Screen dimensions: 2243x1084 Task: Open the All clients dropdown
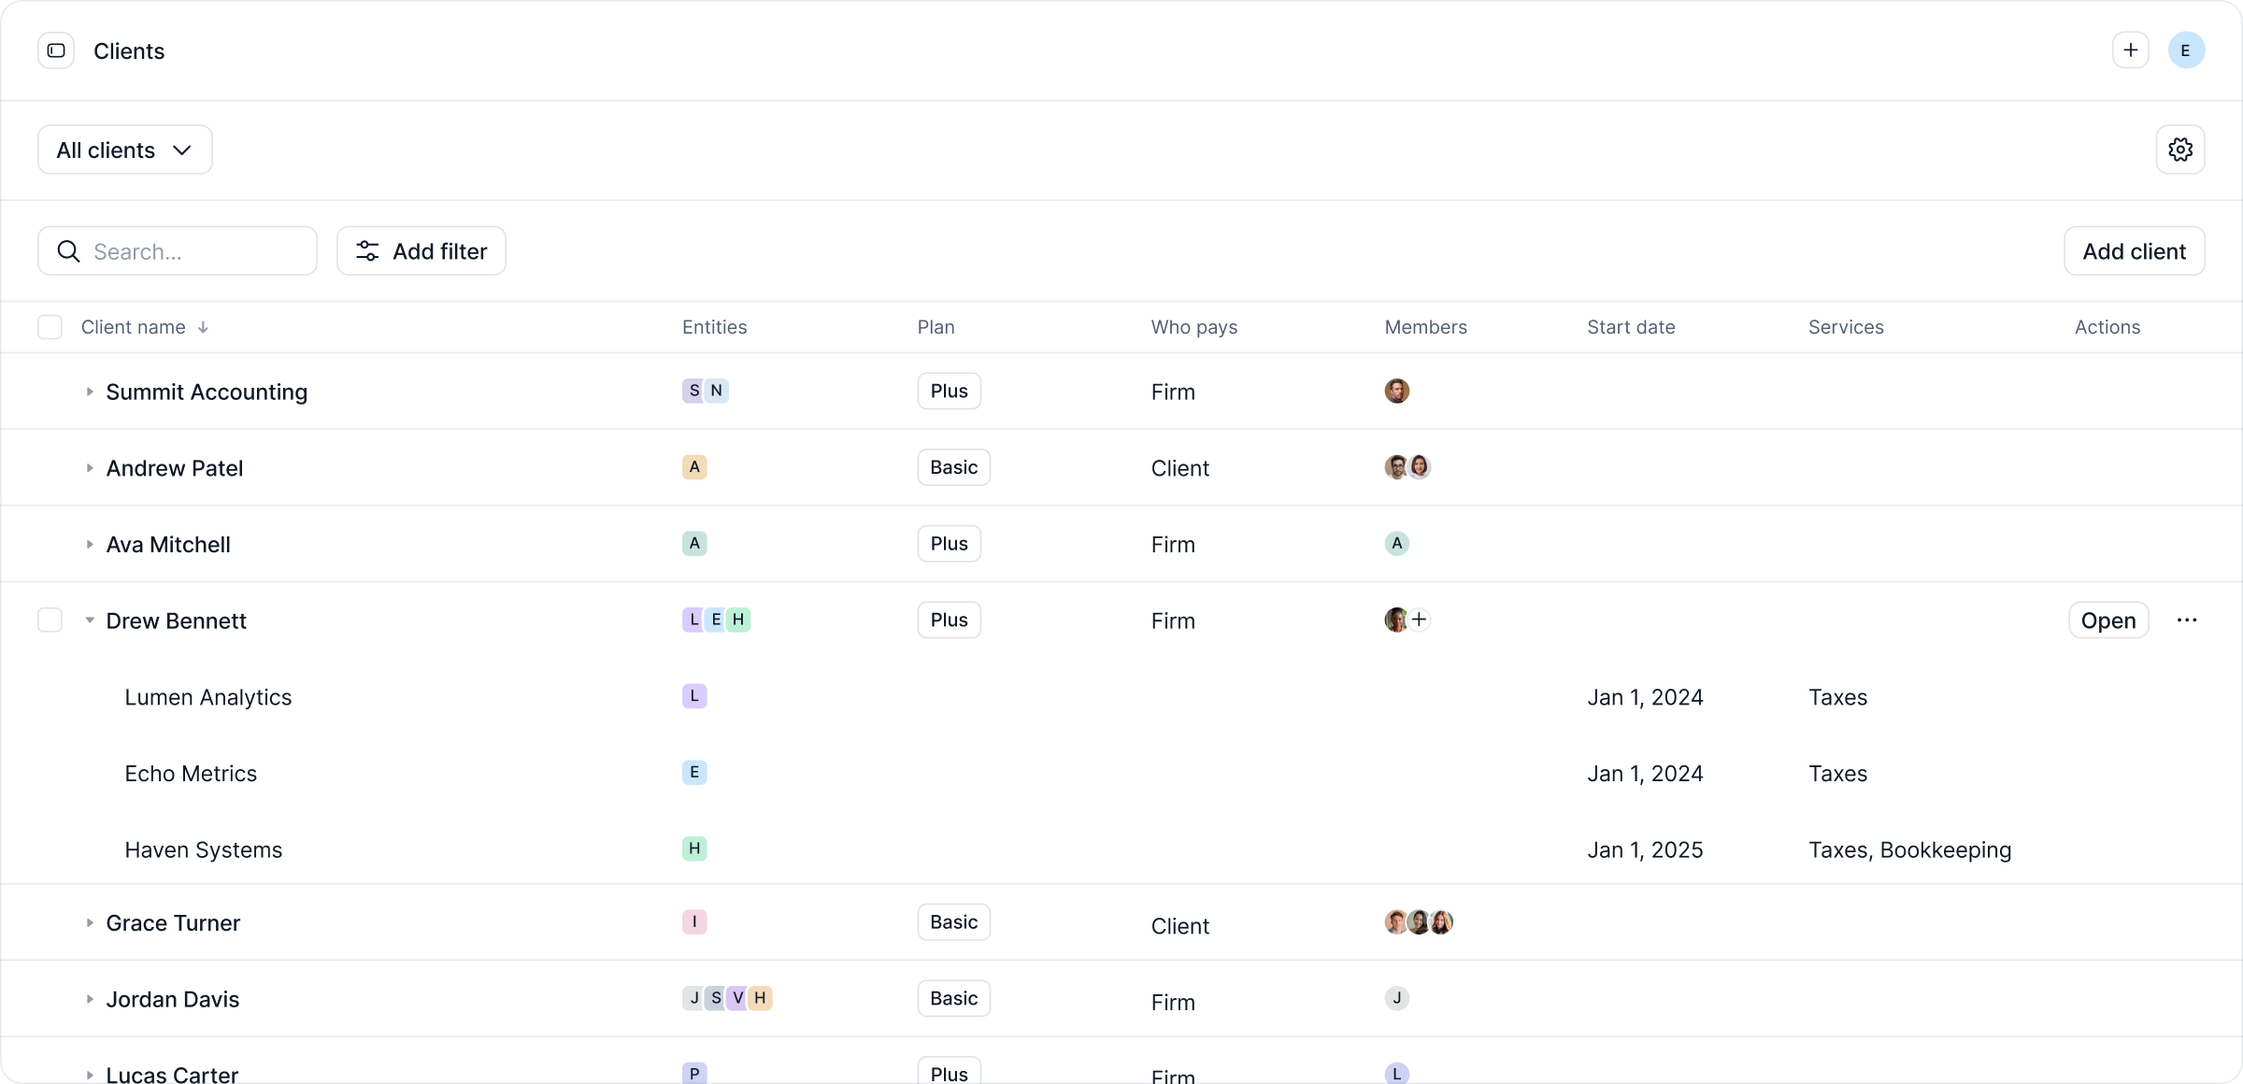(125, 150)
